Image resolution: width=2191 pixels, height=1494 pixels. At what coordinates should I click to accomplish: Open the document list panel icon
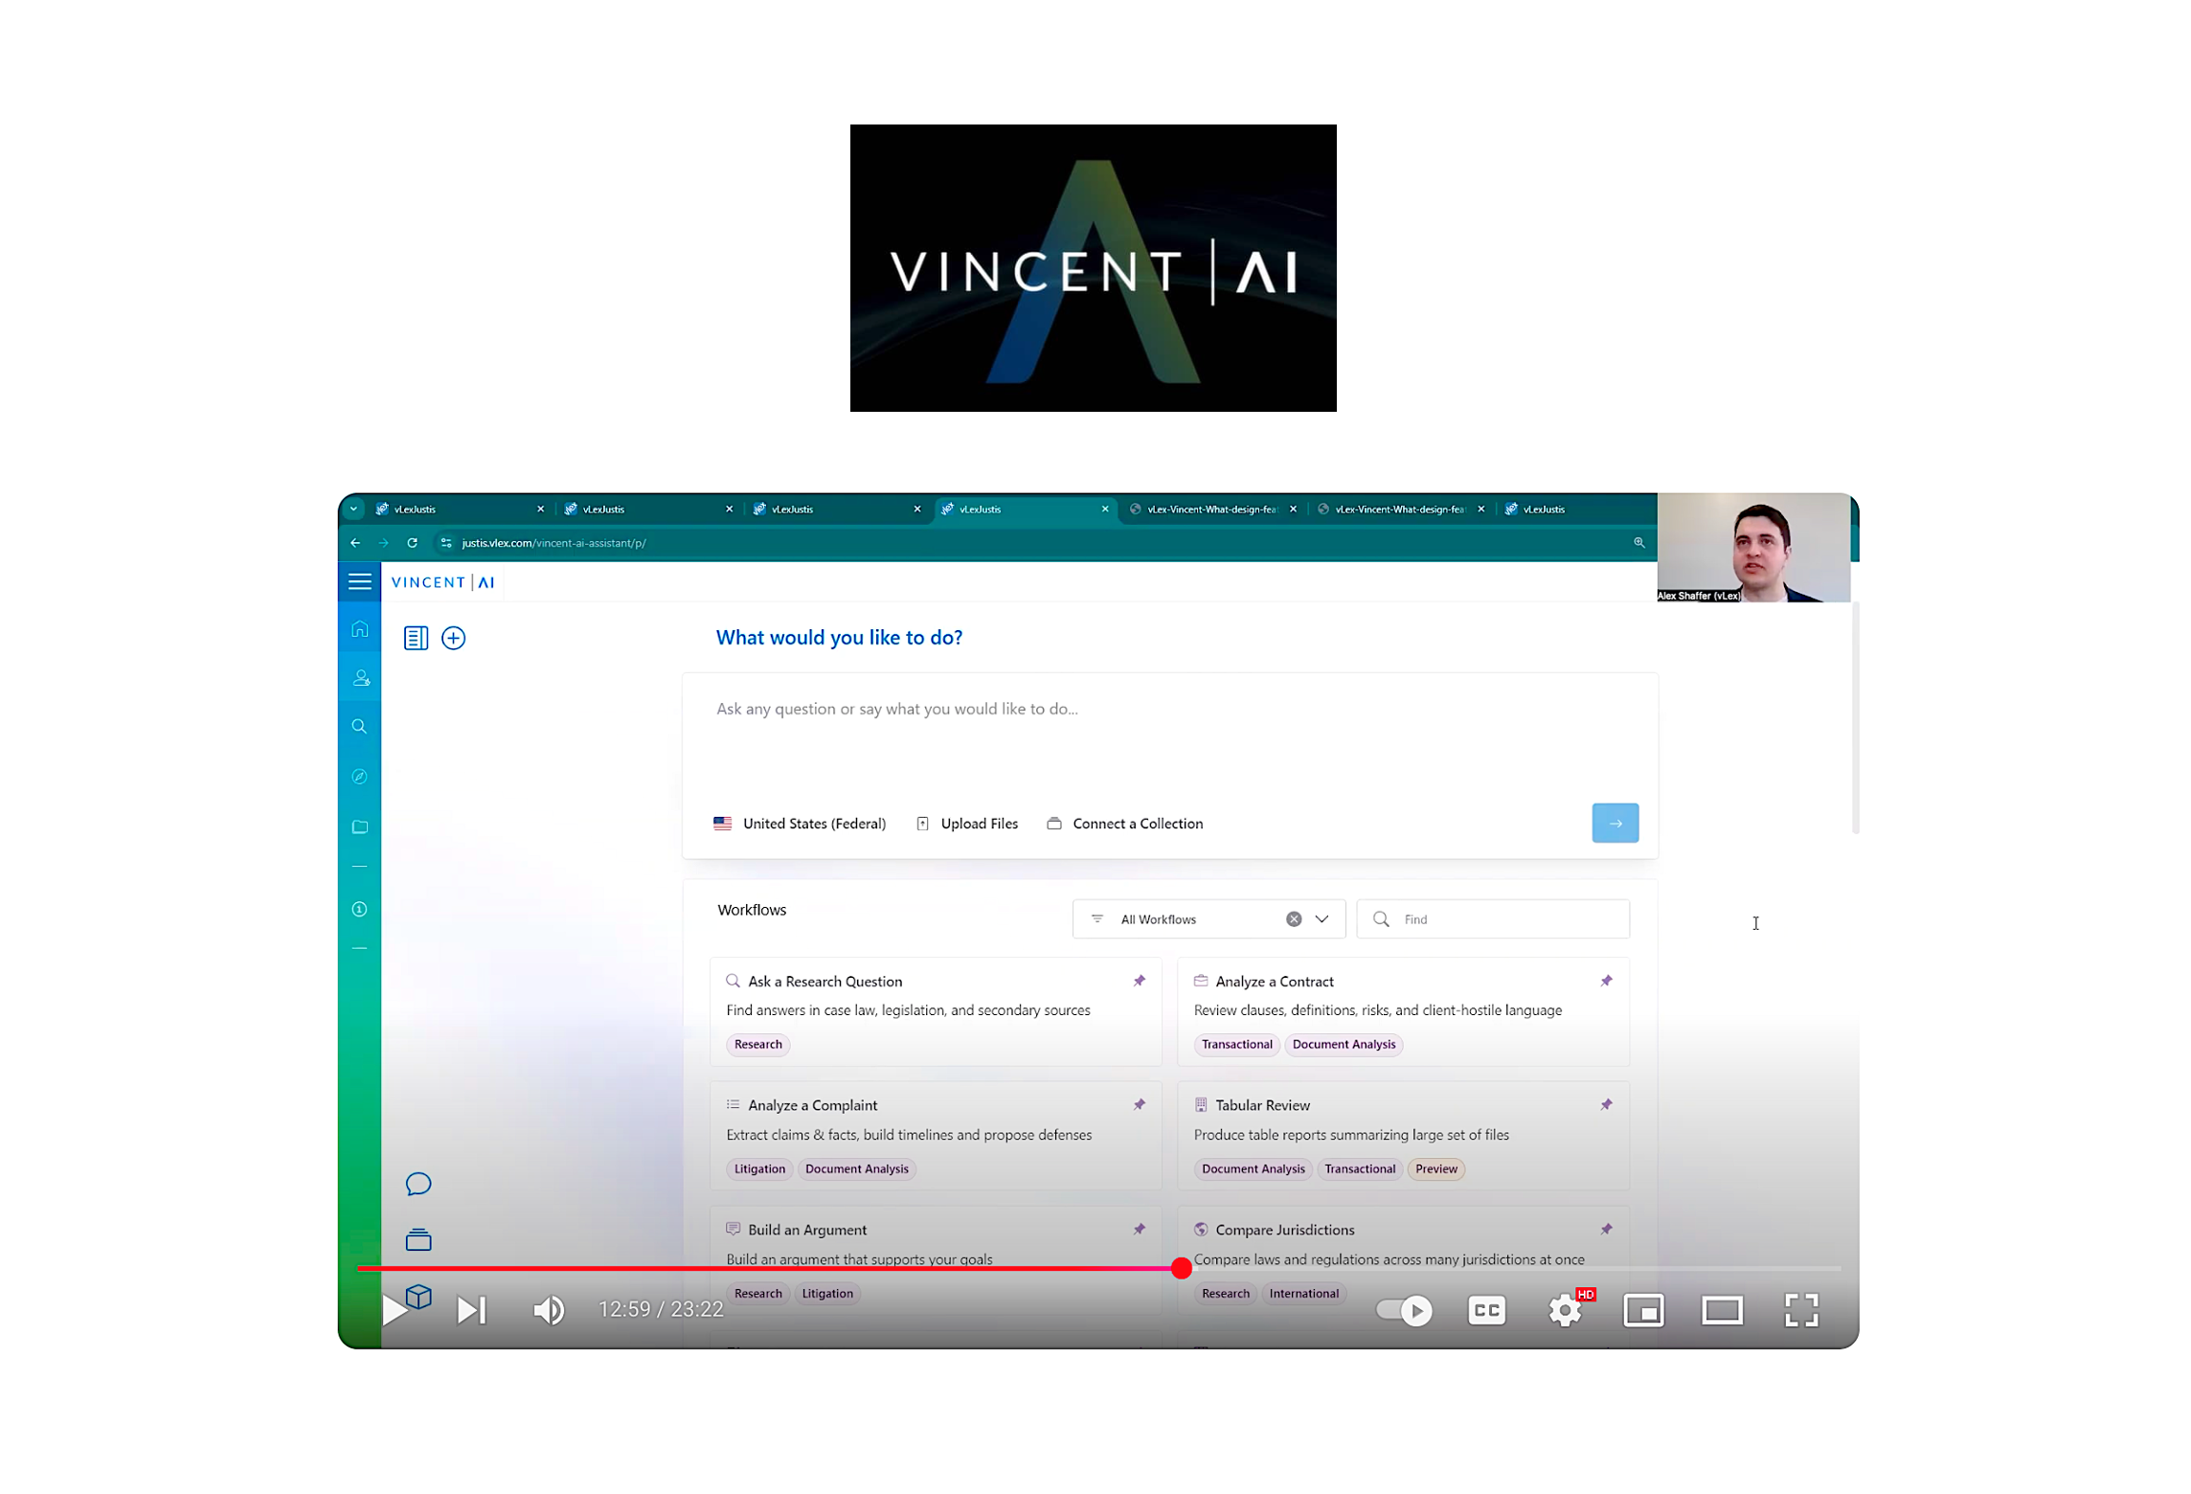(416, 639)
